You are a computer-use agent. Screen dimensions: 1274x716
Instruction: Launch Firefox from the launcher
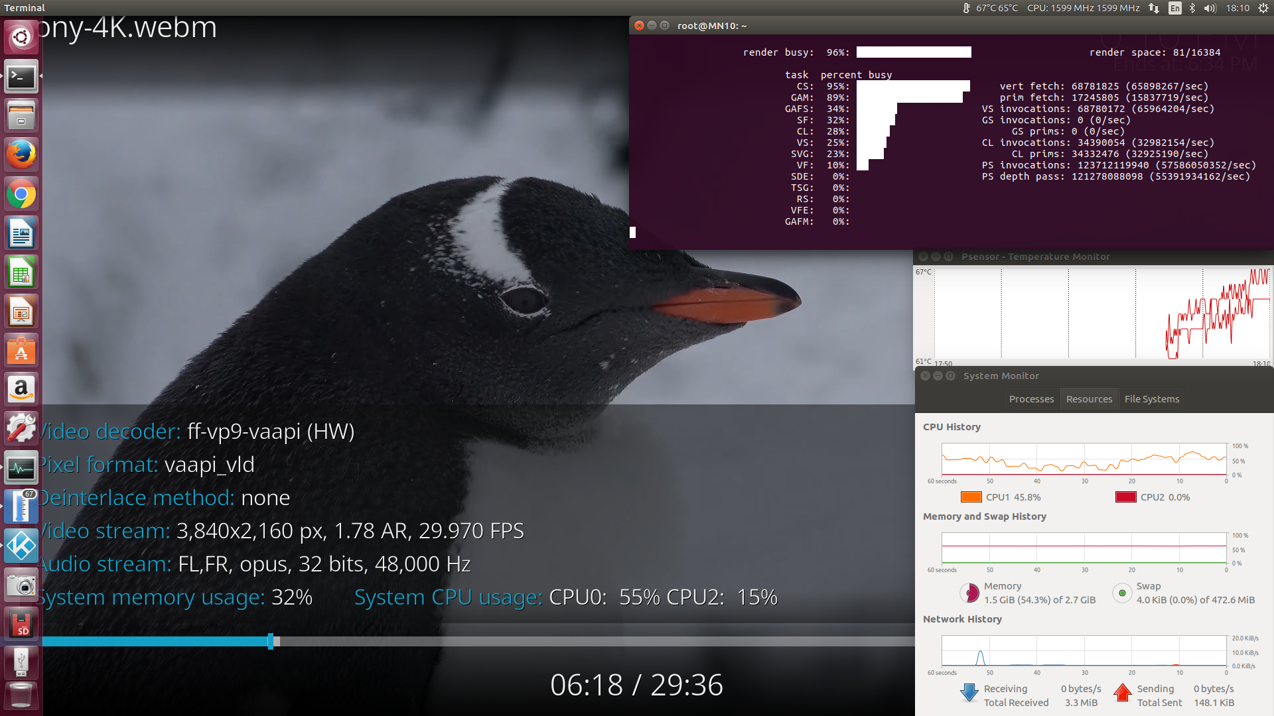[21, 155]
